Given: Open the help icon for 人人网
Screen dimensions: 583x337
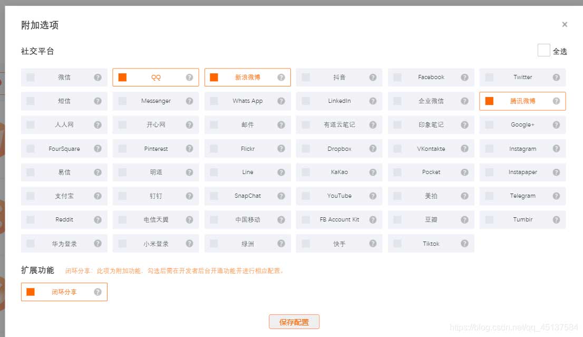Looking at the screenshot, I should point(98,124).
